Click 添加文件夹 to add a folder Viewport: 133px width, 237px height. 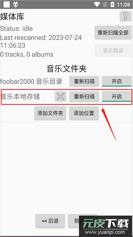click(50, 113)
